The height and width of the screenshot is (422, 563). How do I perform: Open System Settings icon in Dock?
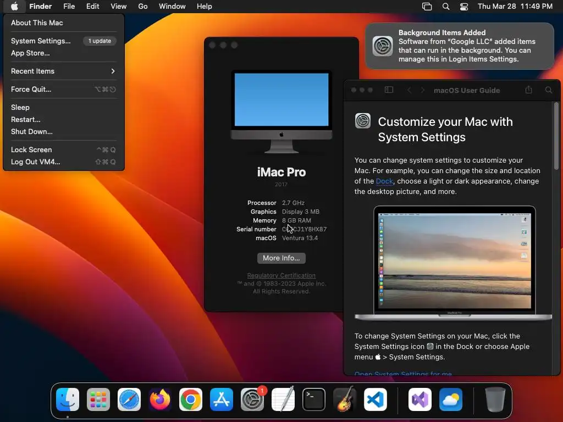[x=252, y=399]
